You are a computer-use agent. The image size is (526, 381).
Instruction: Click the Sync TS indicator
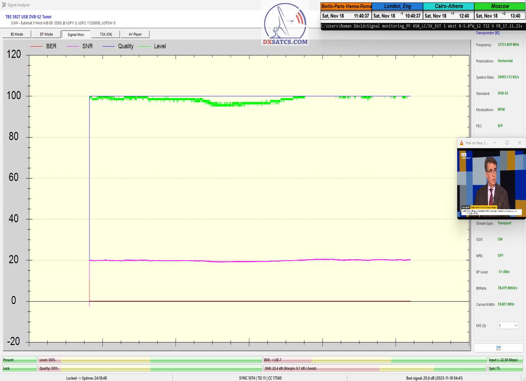tap(505, 369)
